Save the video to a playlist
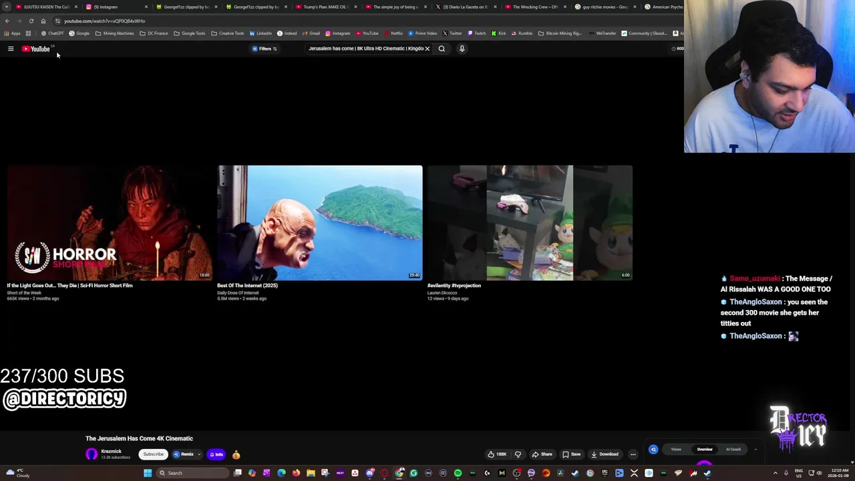The width and height of the screenshot is (855, 481). point(571,454)
